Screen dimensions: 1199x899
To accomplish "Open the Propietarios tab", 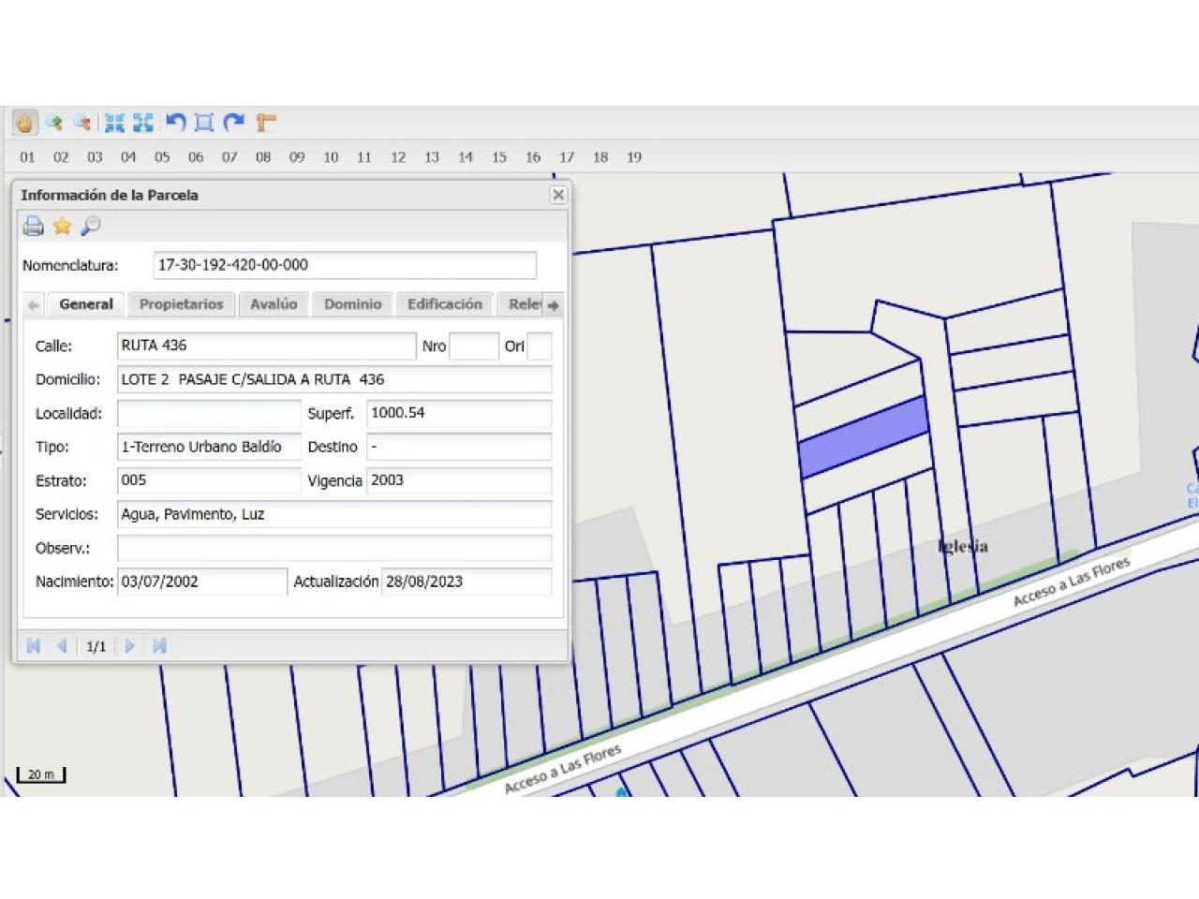I will coord(181,304).
